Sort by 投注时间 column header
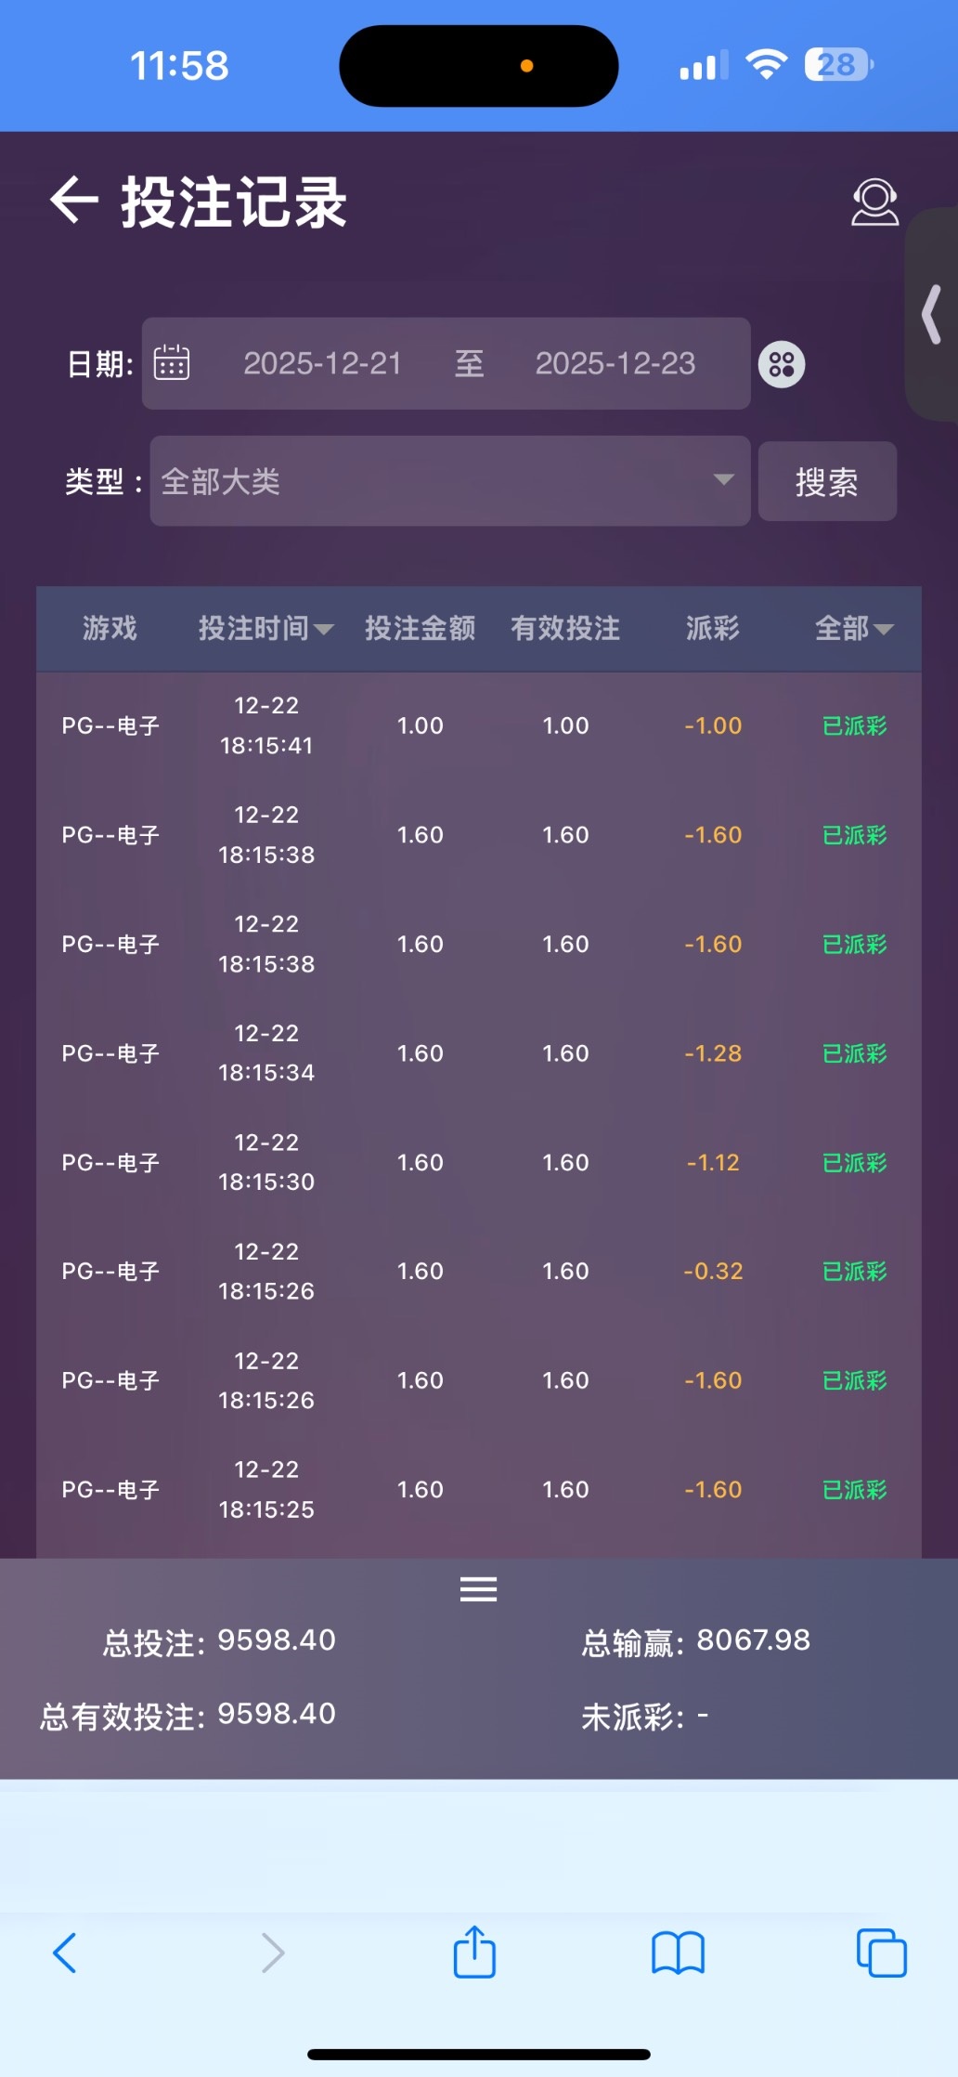The image size is (958, 2077). 265,629
